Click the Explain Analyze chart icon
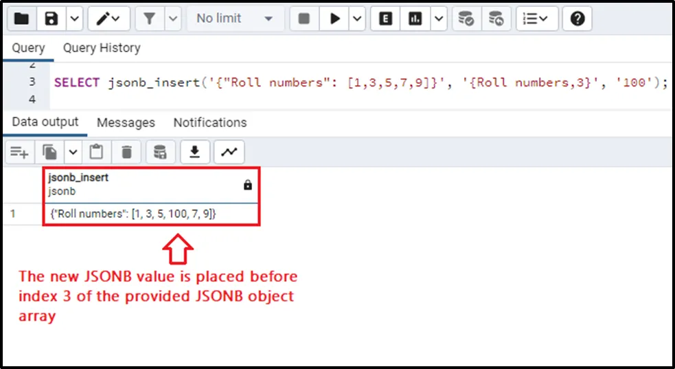 click(x=415, y=19)
